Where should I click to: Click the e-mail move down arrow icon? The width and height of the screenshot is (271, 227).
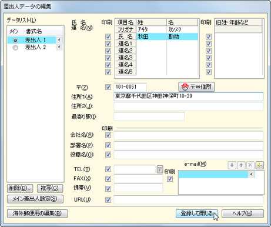point(232,165)
